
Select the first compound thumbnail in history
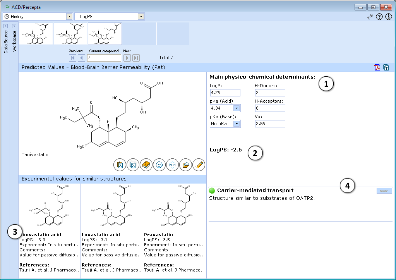pos(36,34)
